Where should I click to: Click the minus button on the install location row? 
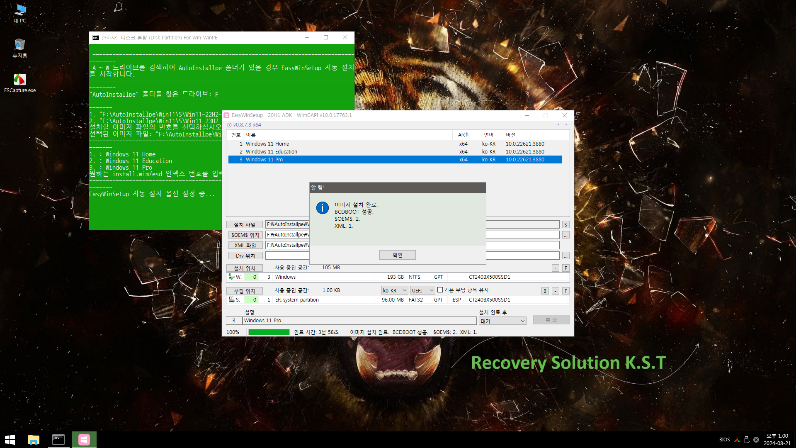click(556, 268)
